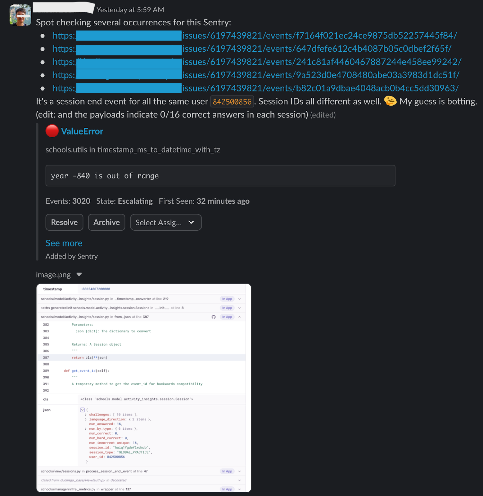Expand the num_by_type object

[86, 429]
